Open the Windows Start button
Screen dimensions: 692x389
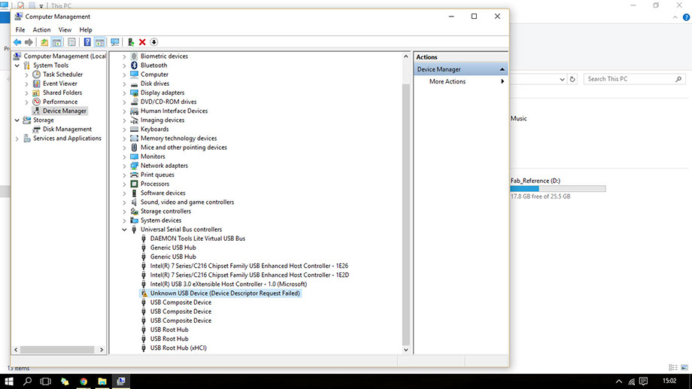tap(9, 381)
